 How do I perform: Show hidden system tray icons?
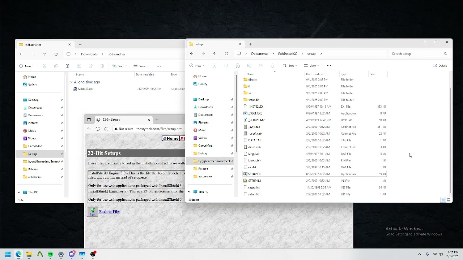[420, 254]
